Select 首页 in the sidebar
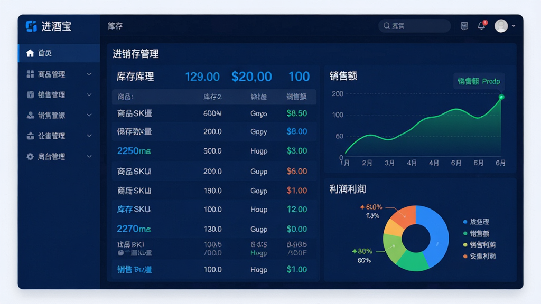 [x=59, y=53]
